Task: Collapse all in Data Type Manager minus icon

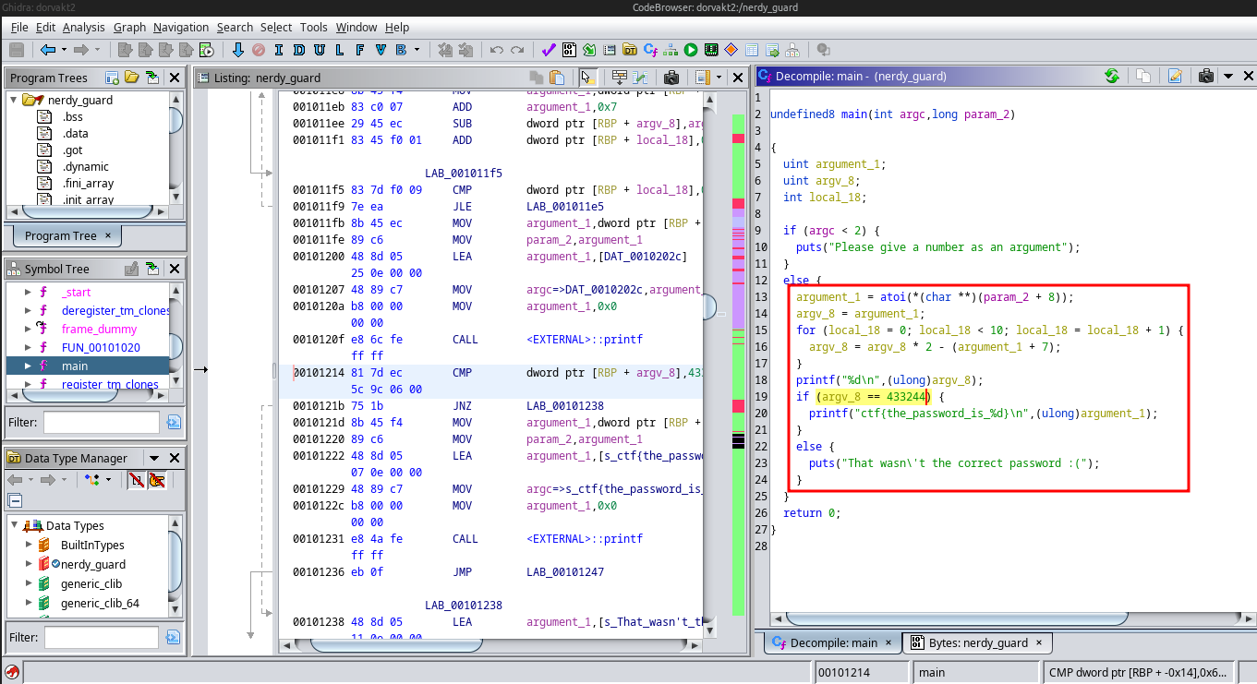Action: coord(15,500)
